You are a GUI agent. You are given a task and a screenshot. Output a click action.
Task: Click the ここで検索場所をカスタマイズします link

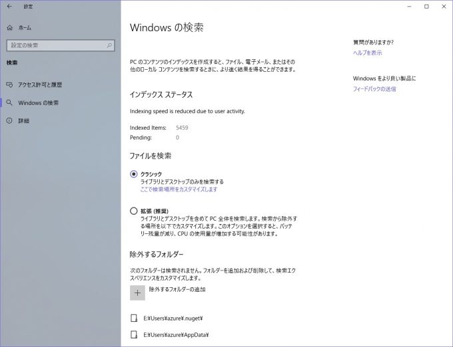(179, 189)
